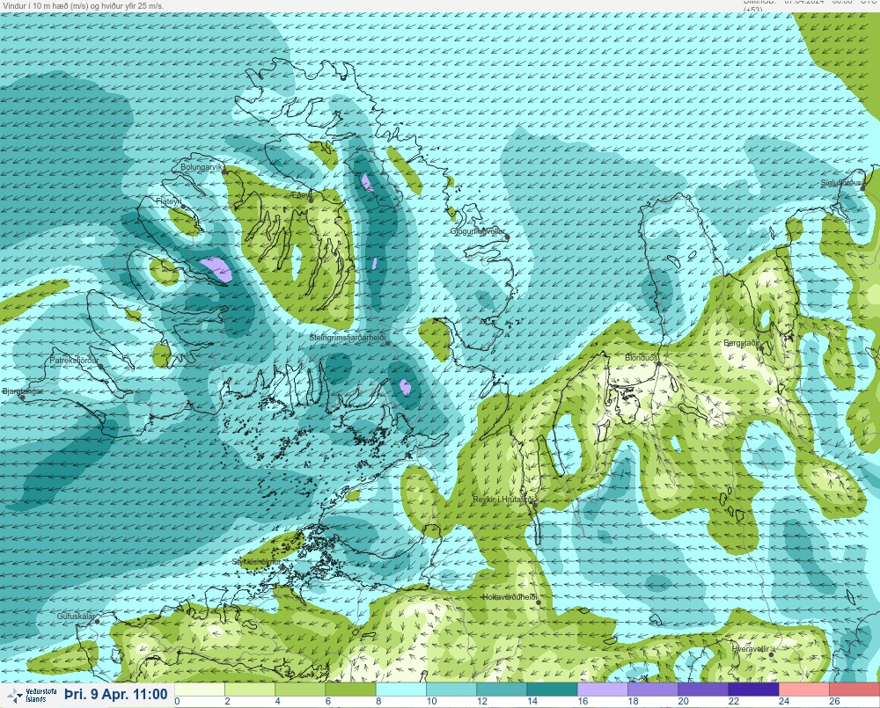Viewport: 880px width, 708px height.
Task: Click the Veðurstofa Íslands logo
Action: tap(33, 696)
